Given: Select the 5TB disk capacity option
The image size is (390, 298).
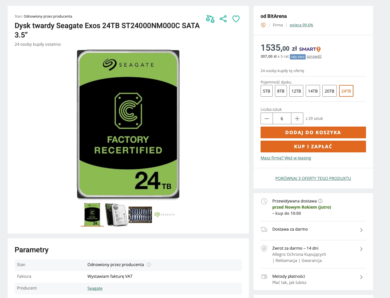Looking at the screenshot, I should tap(266, 91).
